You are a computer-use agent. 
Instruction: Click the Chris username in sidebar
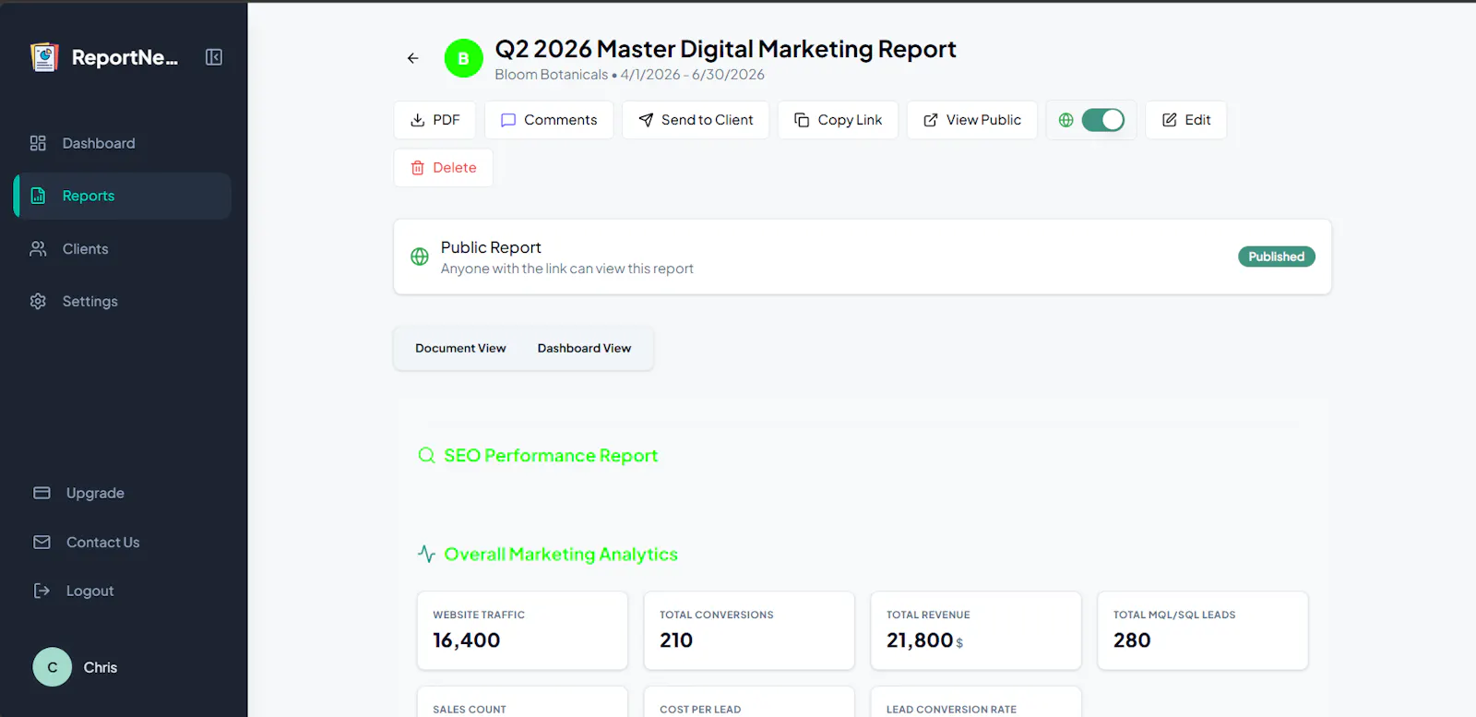(101, 667)
